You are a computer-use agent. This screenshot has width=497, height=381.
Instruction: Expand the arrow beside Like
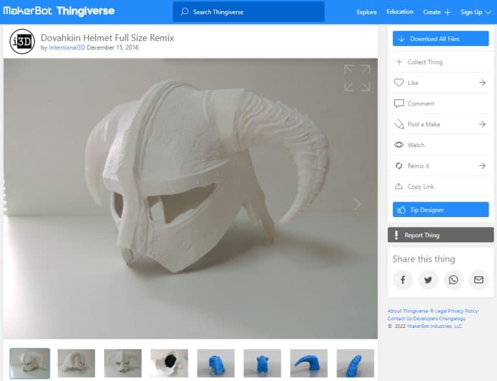(482, 82)
